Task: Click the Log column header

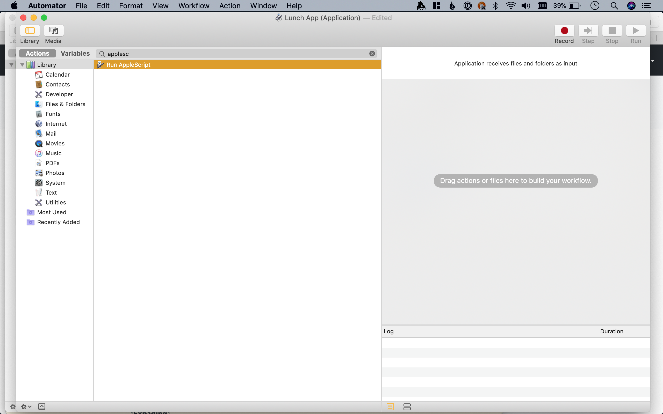Action: point(489,331)
